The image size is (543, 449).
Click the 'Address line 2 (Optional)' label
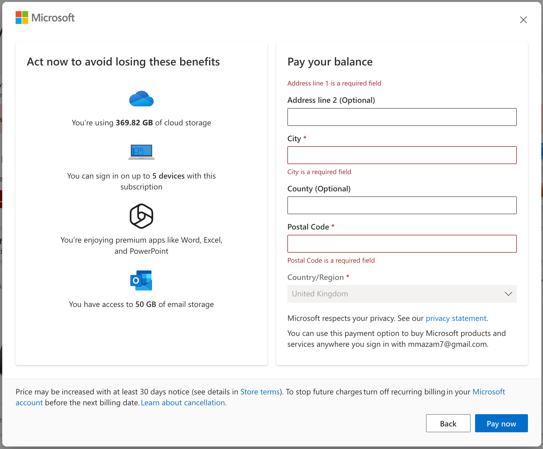tap(331, 100)
